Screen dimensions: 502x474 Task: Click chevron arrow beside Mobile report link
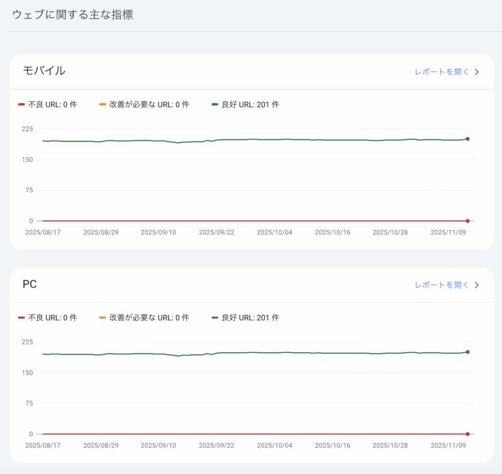pos(477,72)
